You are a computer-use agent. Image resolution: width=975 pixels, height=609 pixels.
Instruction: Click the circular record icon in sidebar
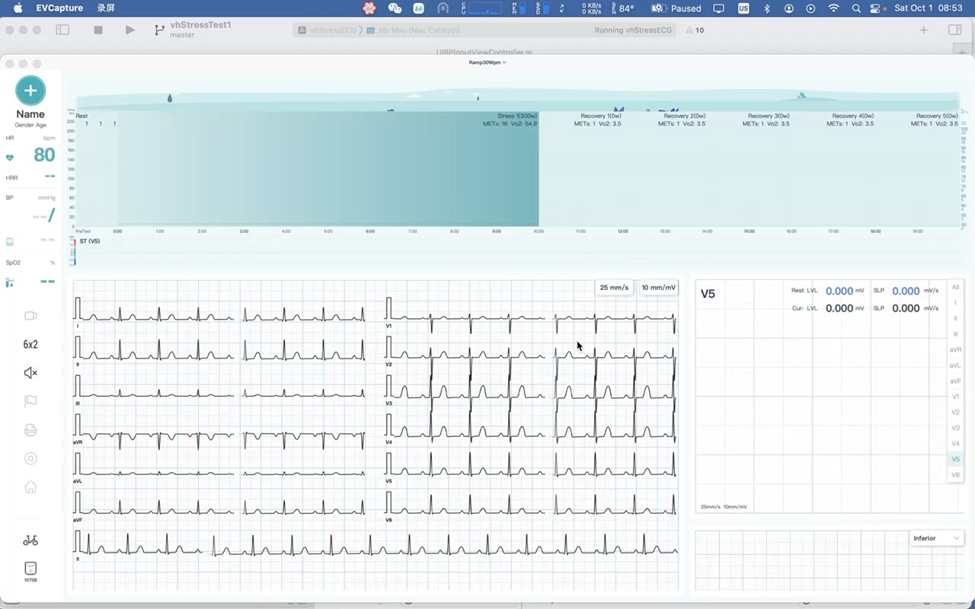[x=30, y=458]
